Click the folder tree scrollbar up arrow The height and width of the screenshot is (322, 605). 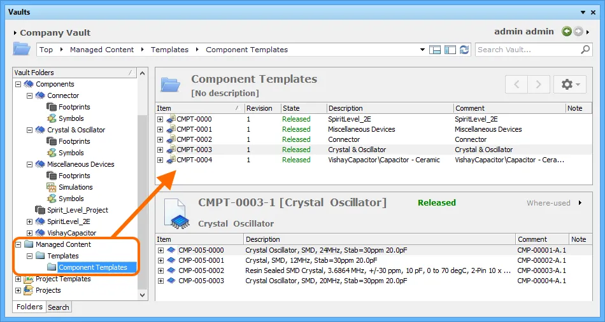coord(143,73)
